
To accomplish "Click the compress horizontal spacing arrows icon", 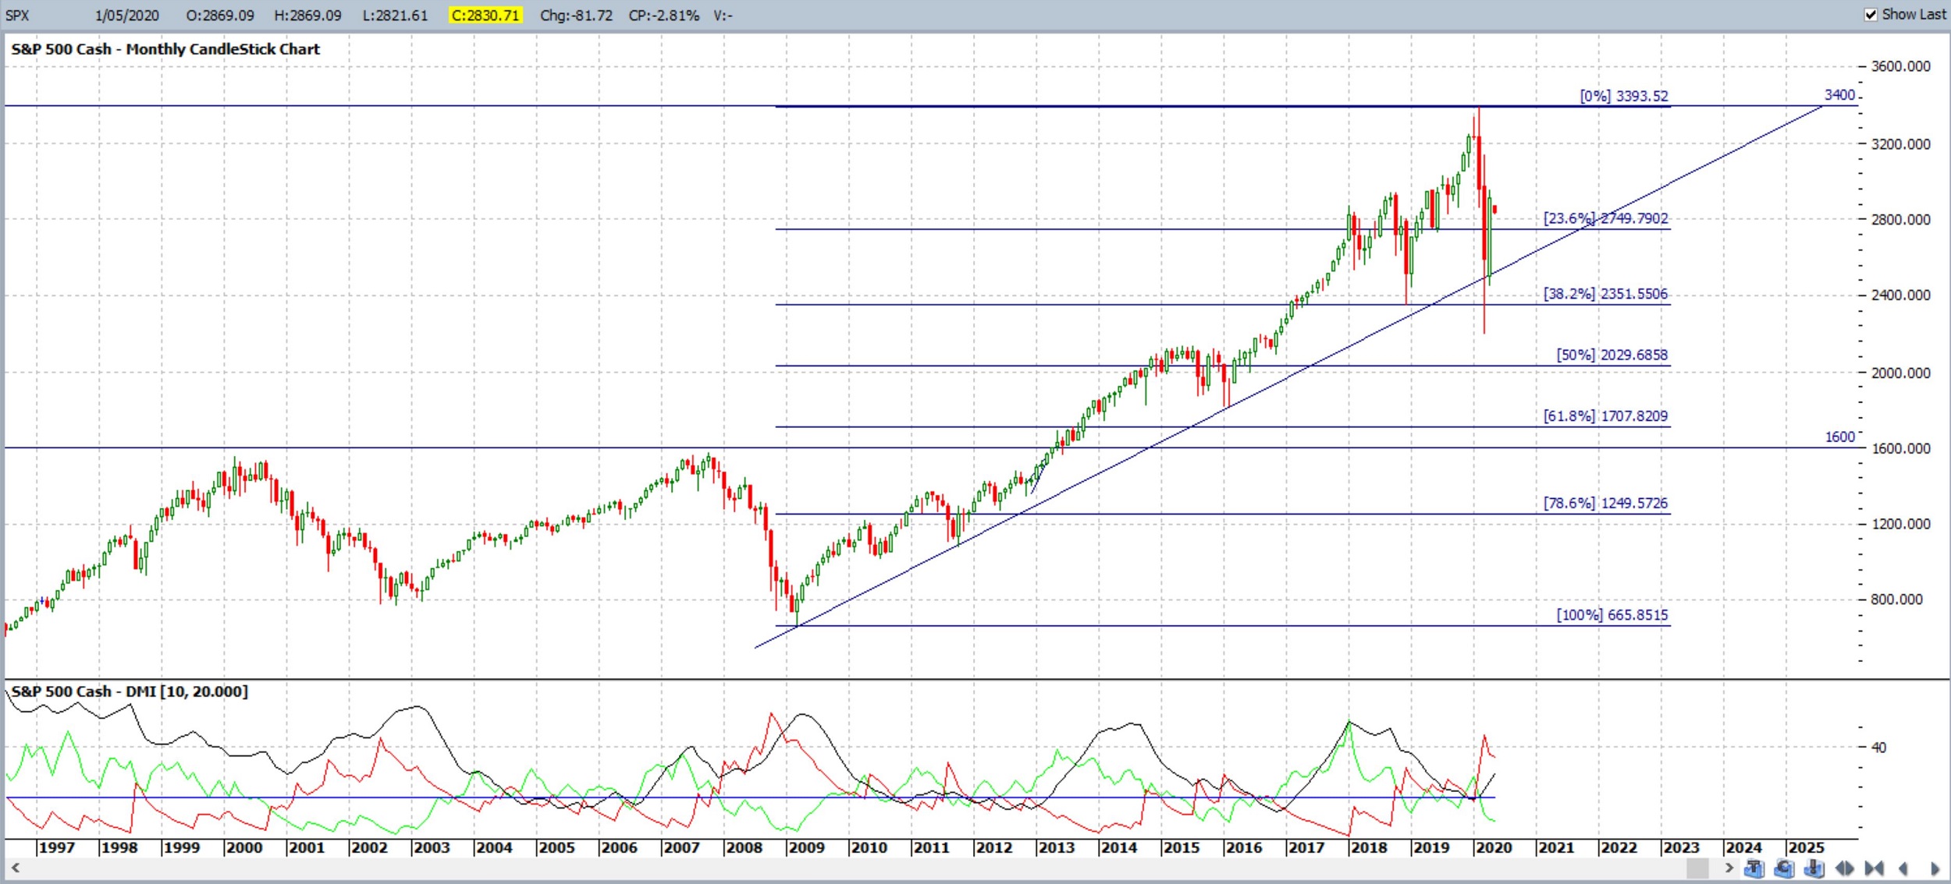I will tap(1875, 868).
